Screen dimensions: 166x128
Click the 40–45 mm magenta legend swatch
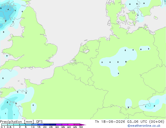point(71,125)
